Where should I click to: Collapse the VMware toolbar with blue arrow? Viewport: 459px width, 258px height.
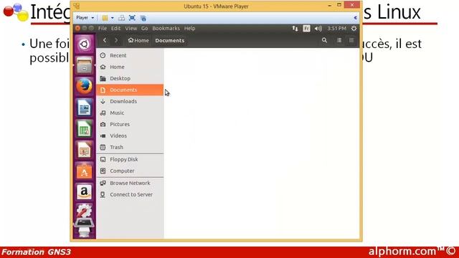point(355,18)
